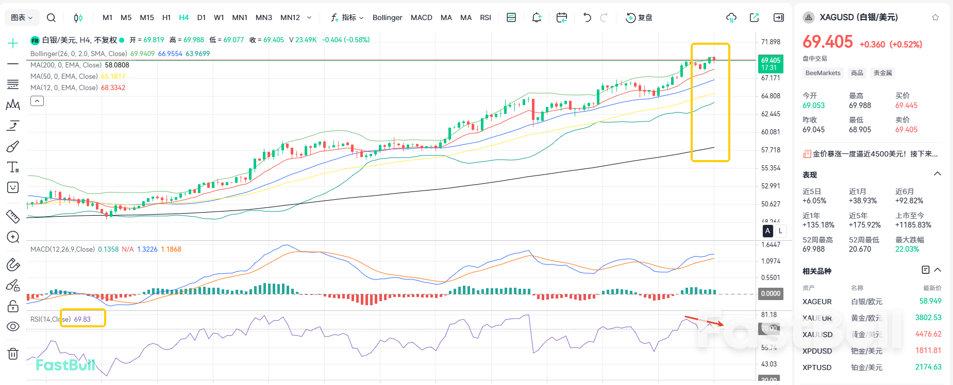Toggle the lock drawings padlock

(13, 307)
